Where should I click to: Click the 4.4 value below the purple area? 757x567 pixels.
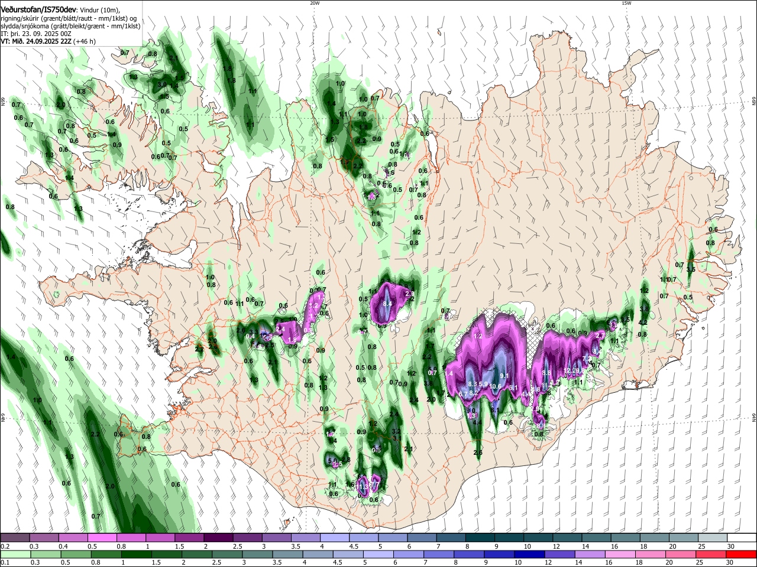click(x=477, y=422)
